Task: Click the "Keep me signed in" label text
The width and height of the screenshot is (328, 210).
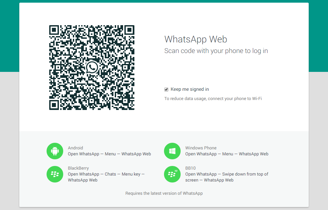Action: pos(190,89)
